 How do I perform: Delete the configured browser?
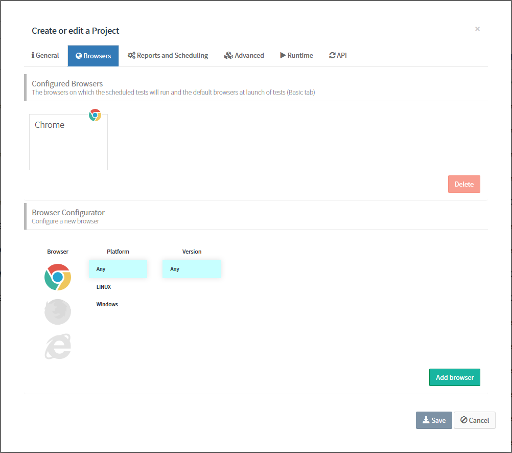click(x=464, y=184)
